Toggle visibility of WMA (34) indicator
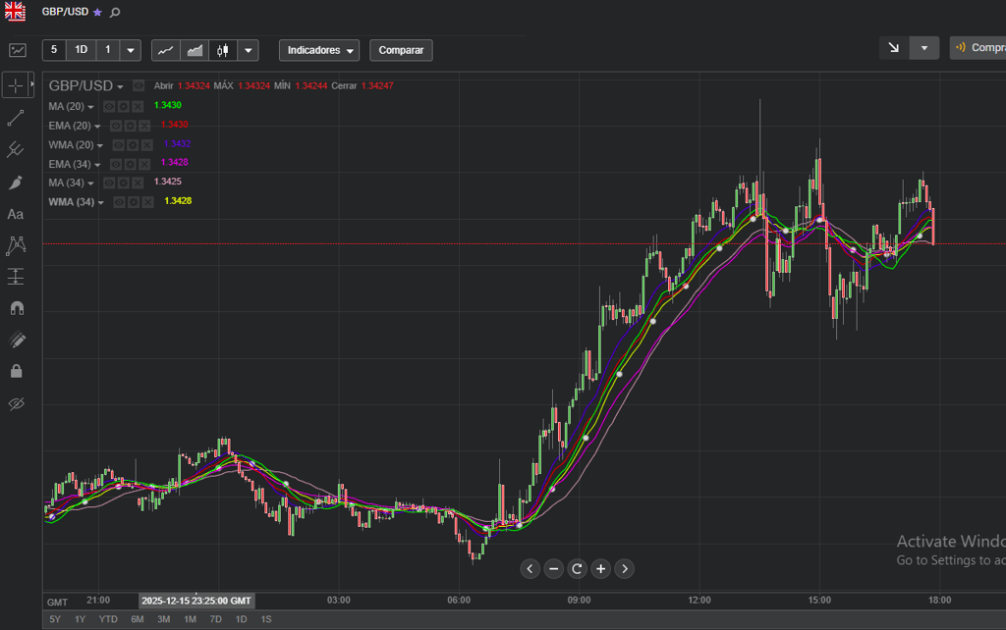1006x630 pixels. 119,202
